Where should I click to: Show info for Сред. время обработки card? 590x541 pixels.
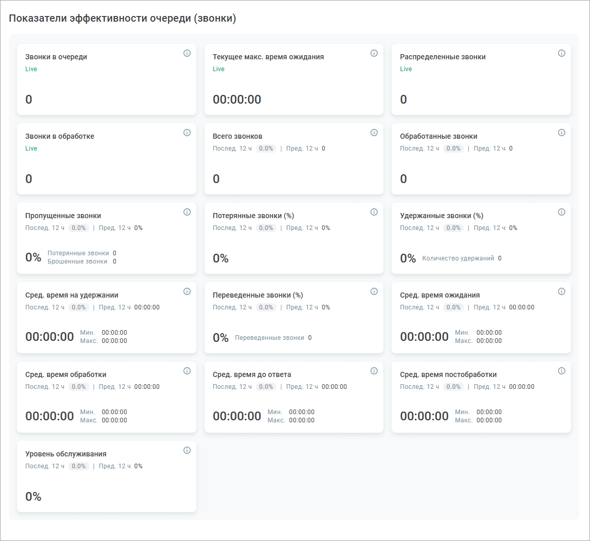point(187,371)
